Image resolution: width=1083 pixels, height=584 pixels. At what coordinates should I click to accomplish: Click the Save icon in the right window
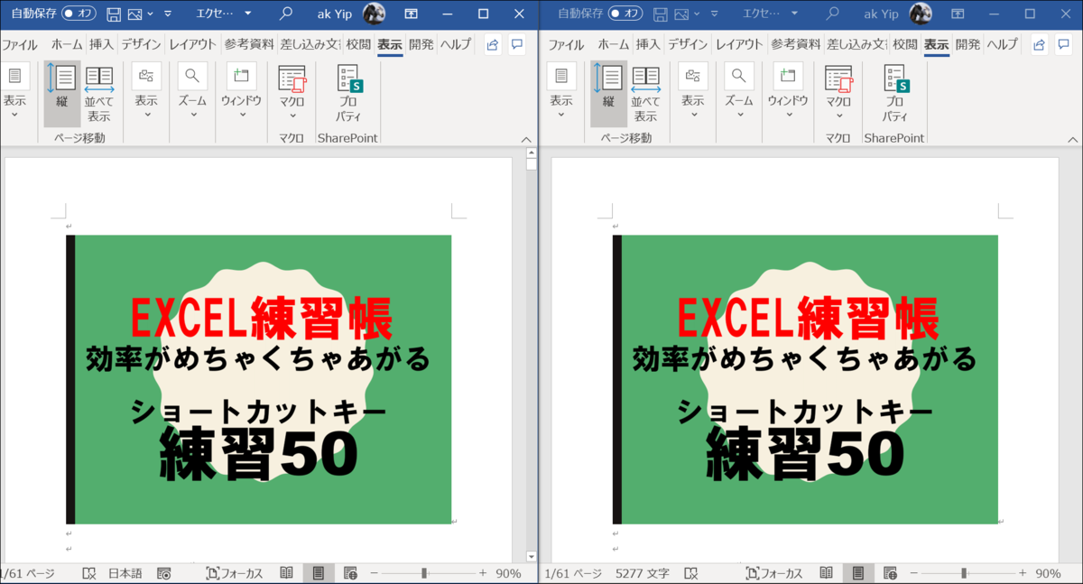click(x=659, y=14)
